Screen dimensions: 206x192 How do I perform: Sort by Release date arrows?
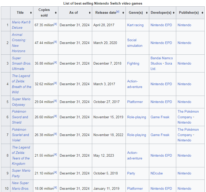pos(123,13)
